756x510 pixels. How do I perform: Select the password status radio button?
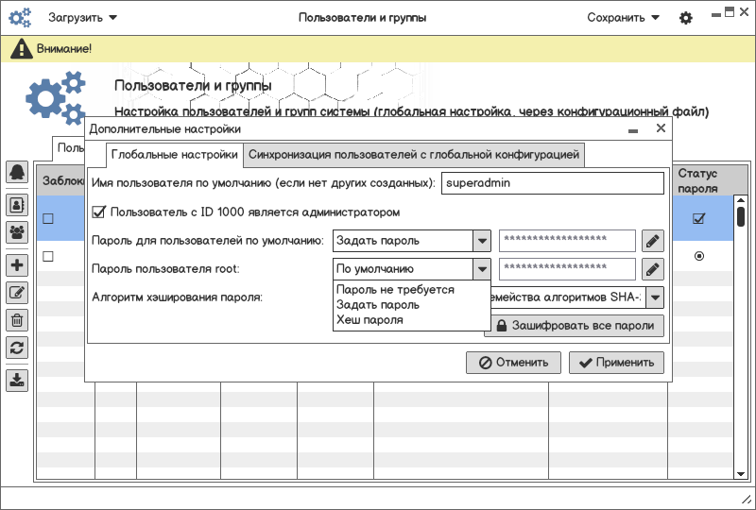(x=699, y=256)
